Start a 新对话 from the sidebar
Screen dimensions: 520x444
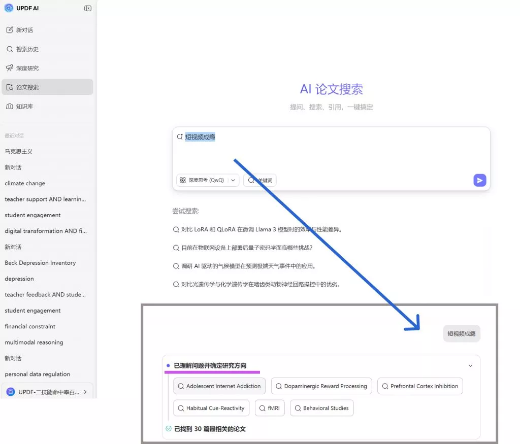click(24, 30)
